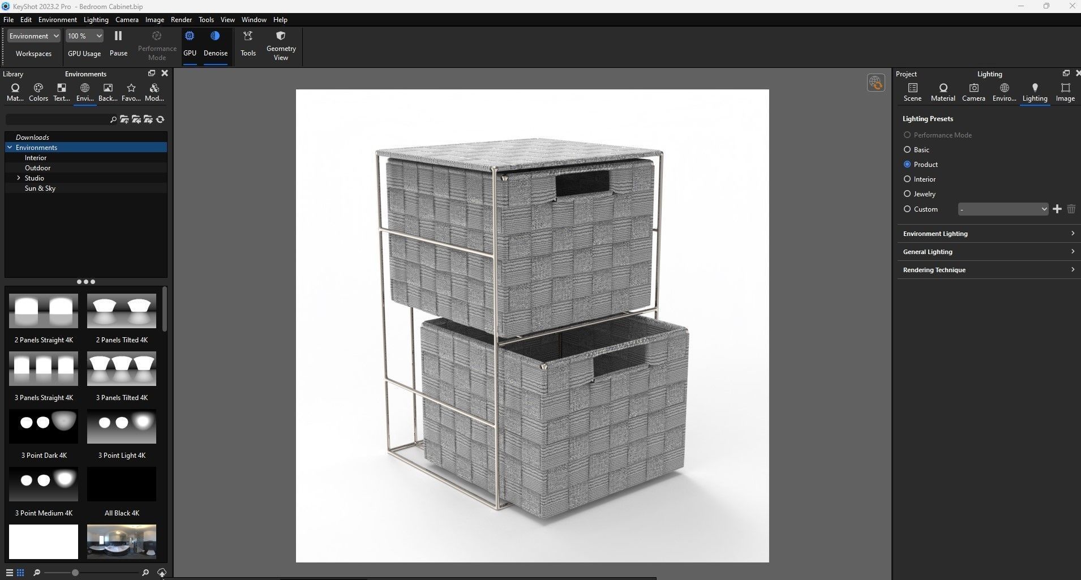Screen dimensions: 1081x580
Task: Expand the Rendering Technique section
Action: [x=988, y=270]
